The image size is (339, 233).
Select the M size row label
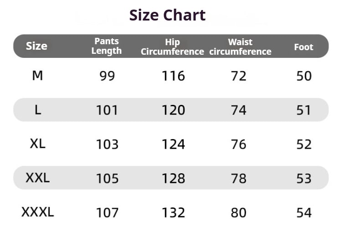coord(37,76)
